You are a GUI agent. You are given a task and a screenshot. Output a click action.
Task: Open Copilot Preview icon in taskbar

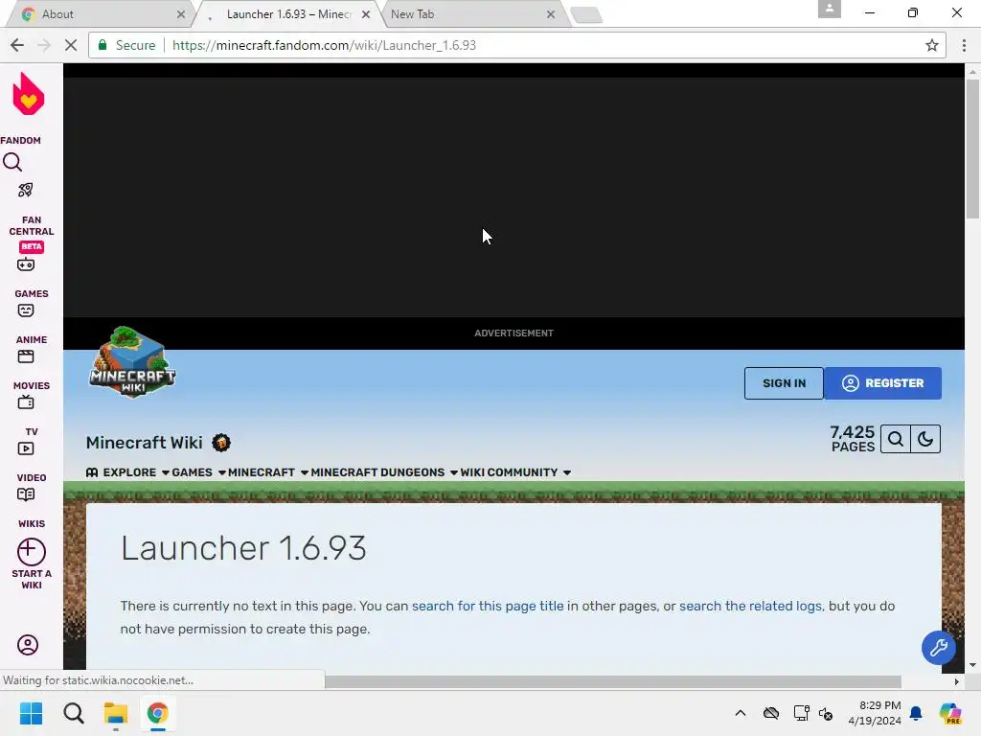point(950,713)
